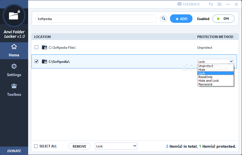Choose Hide from the dropdown list

[x=216, y=70]
